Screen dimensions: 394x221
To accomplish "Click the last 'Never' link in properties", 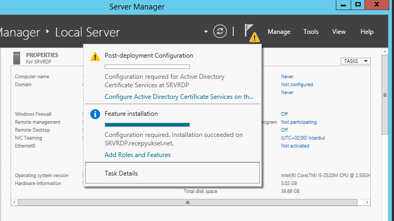I will pos(287,92).
